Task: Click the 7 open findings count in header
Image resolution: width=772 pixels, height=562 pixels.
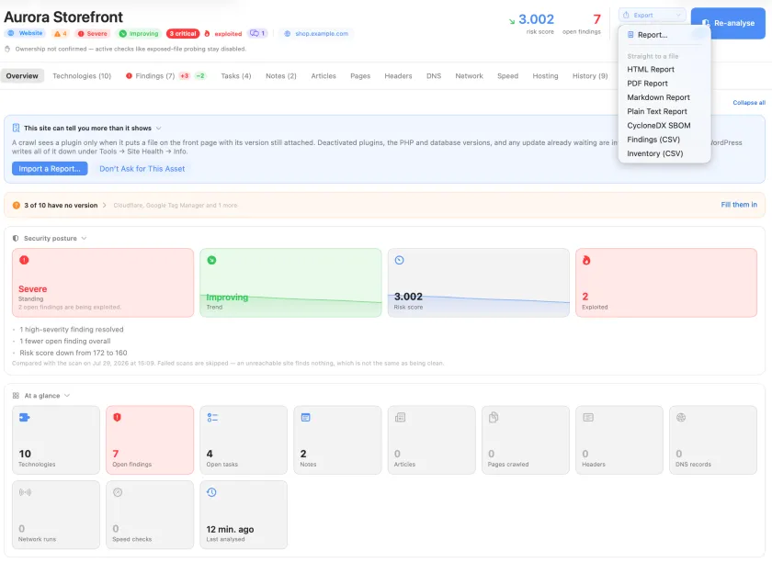Action: coord(596,19)
